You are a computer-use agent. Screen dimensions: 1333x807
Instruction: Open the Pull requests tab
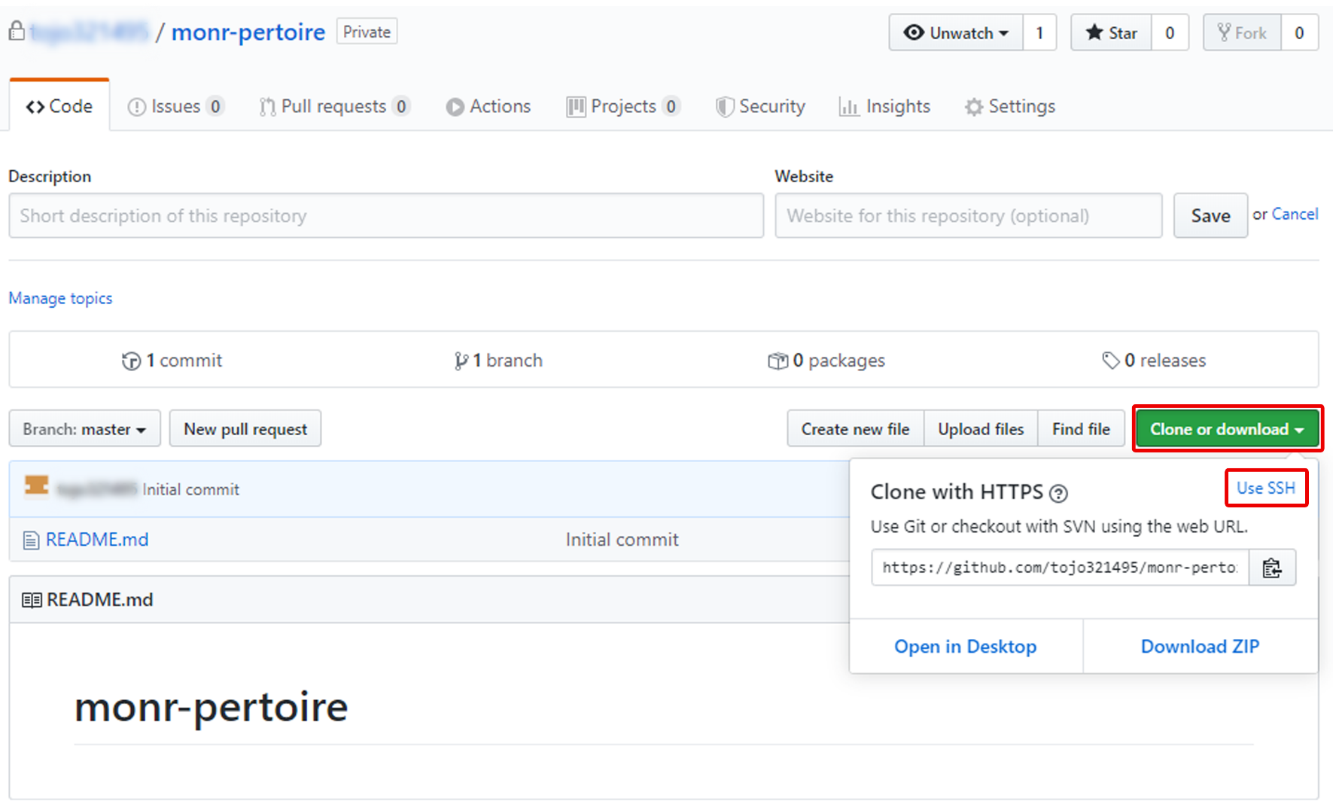(333, 107)
